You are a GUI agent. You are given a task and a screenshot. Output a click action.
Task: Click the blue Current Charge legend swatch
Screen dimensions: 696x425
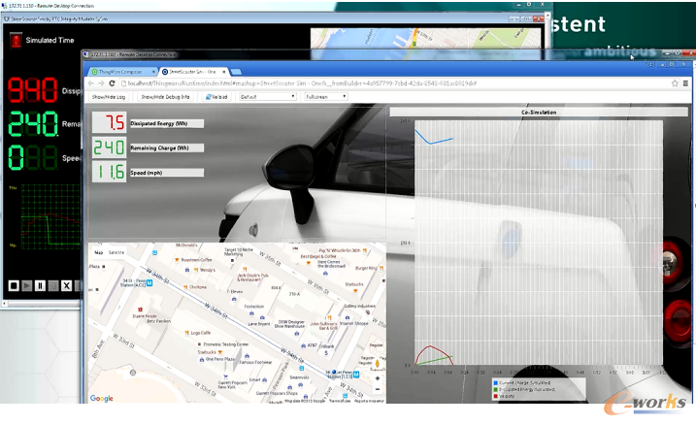pyautogui.click(x=495, y=383)
